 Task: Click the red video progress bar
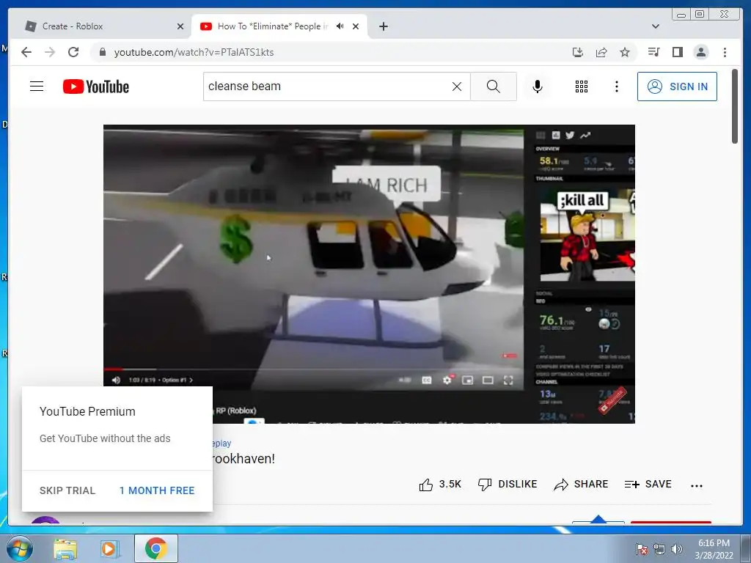113,369
